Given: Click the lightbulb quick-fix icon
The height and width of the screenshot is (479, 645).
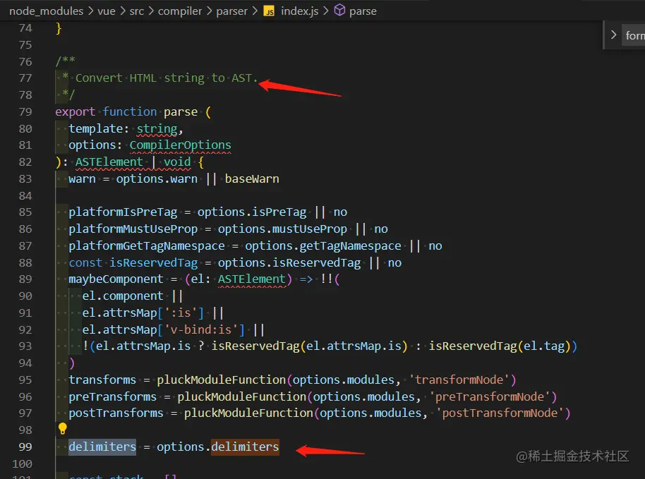Looking at the screenshot, I should tap(63, 428).
